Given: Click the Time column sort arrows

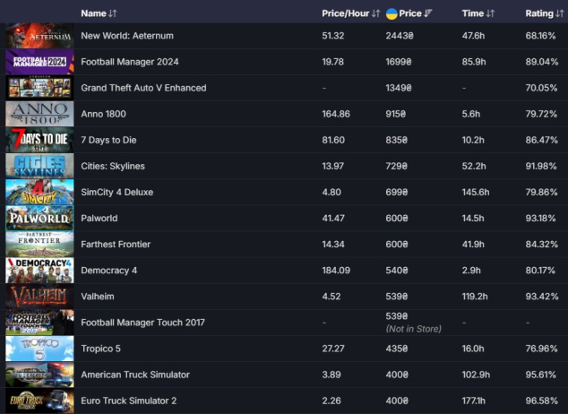Looking at the screenshot, I should (x=490, y=13).
